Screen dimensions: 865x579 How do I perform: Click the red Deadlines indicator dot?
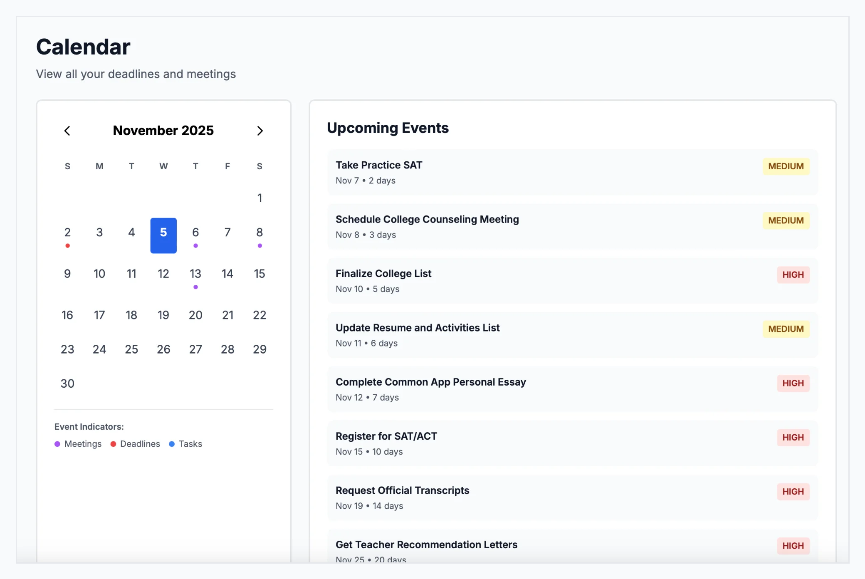pos(113,444)
